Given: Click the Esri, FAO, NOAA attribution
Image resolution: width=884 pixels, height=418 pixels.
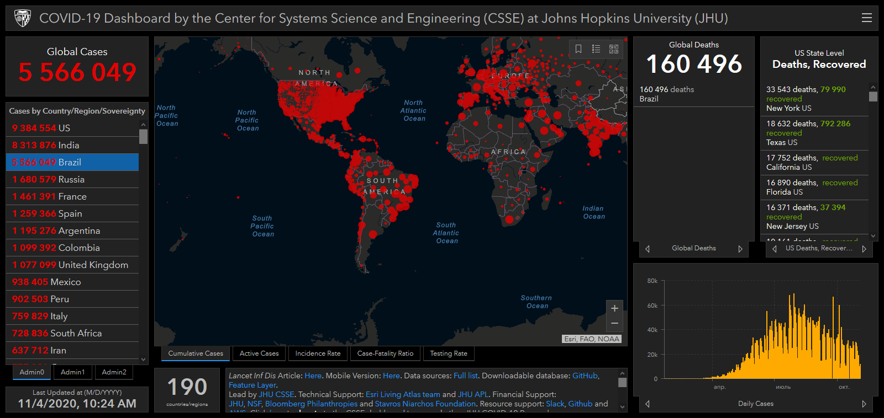Looking at the screenshot, I should click(x=592, y=339).
